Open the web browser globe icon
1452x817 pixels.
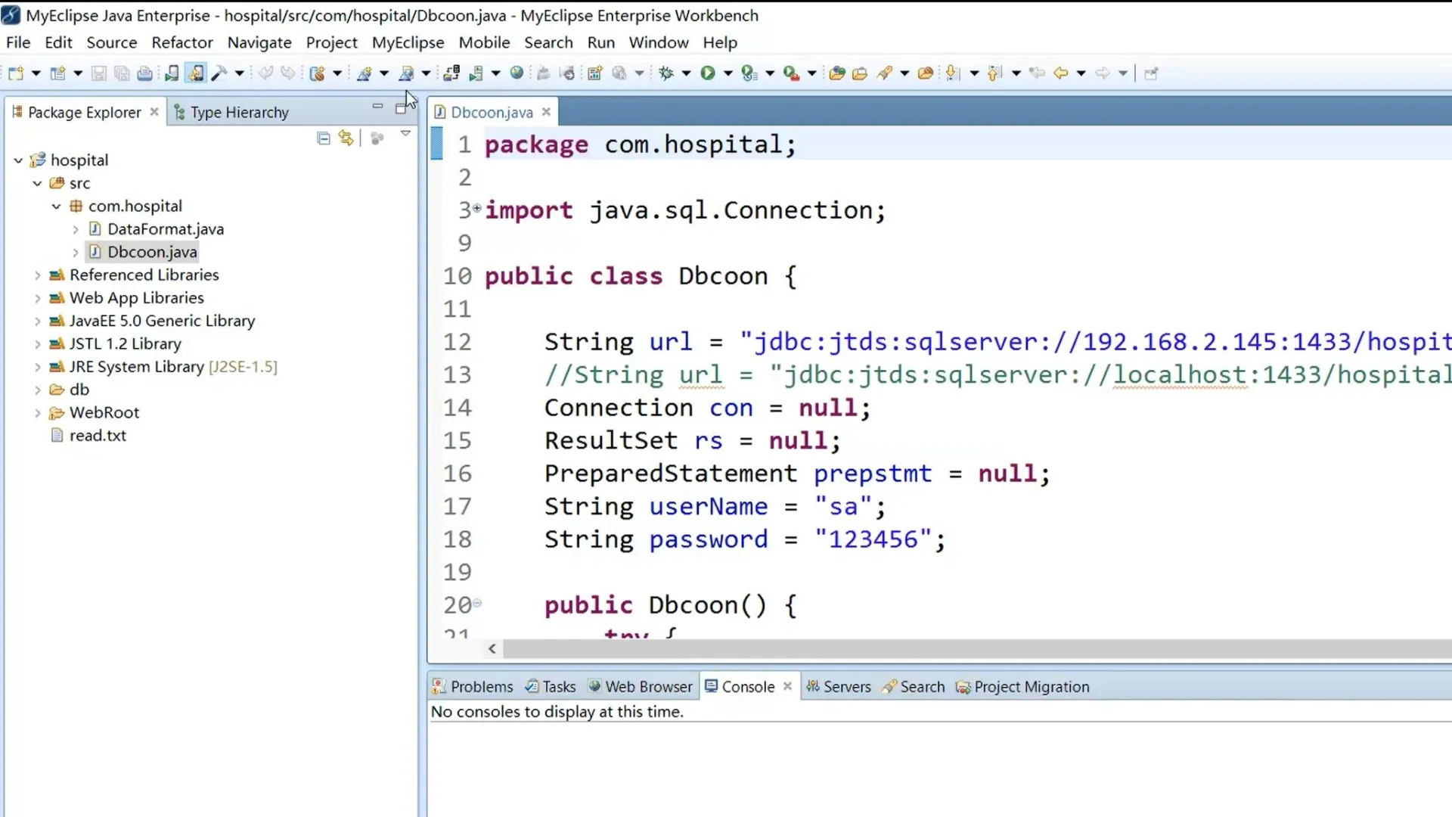pos(517,73)
